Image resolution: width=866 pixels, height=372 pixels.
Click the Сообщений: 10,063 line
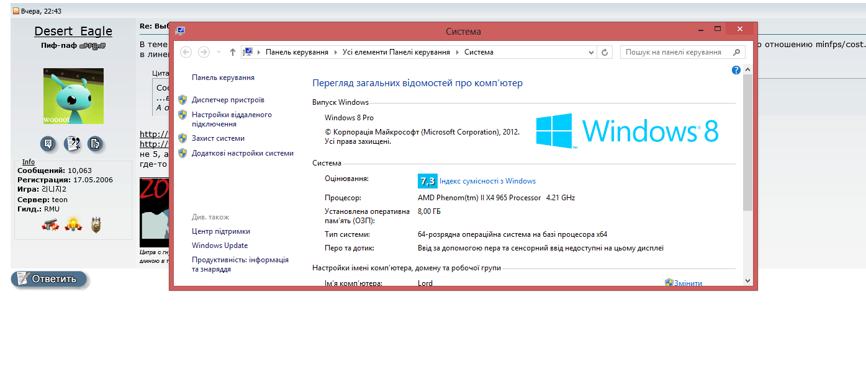55,170
